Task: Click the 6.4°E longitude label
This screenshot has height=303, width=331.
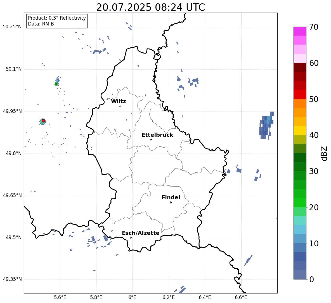Action: tap(205, 297)
